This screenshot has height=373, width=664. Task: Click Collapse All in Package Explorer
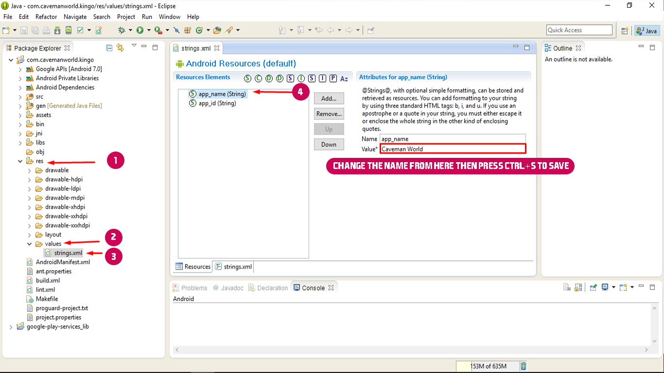point(109,48)
